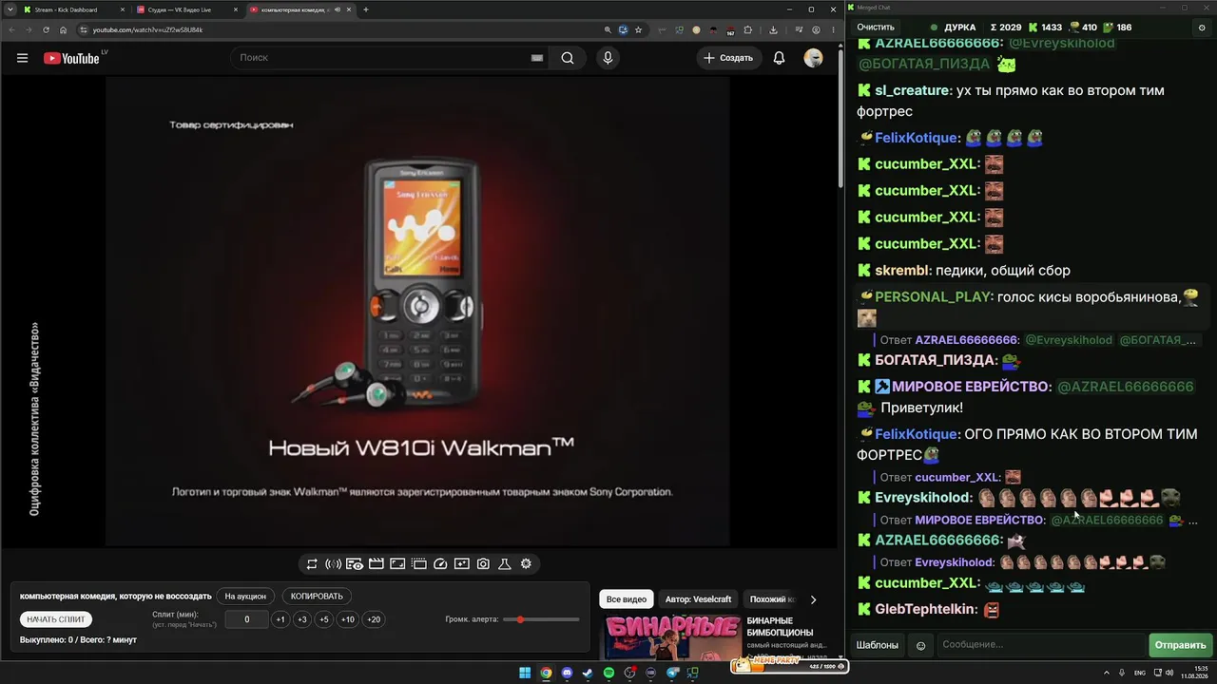The height and width of the screenshot is (684, 1217).
Task: Click the loop/repeat icon in player toolbar
Action: point(311,564)
